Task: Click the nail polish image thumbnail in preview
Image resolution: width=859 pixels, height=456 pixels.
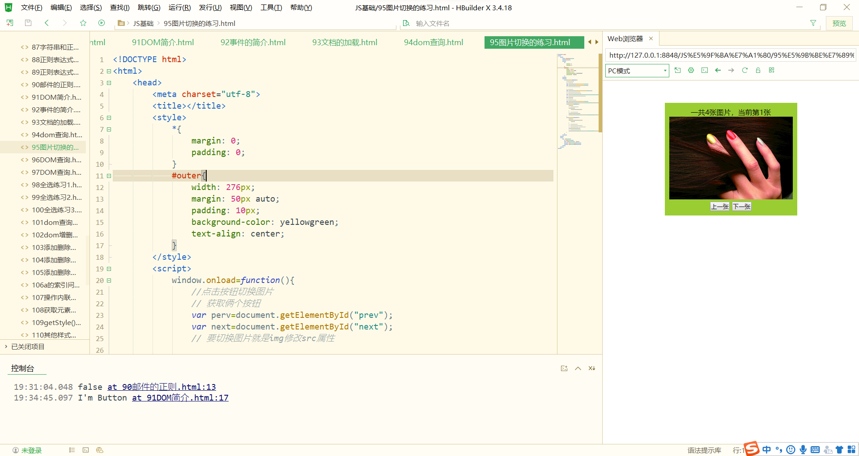Action: point(731,158)
